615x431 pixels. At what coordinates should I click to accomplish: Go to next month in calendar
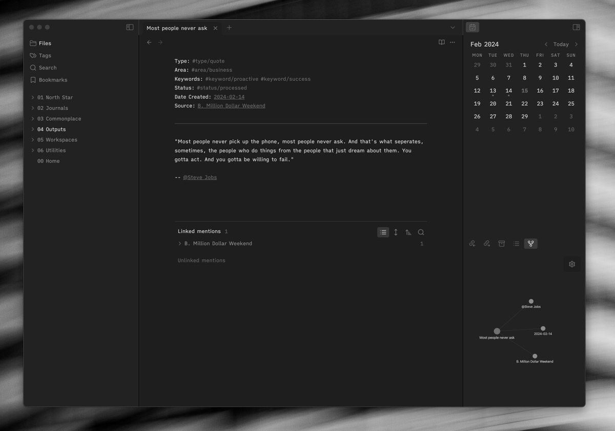pos(576,45)
